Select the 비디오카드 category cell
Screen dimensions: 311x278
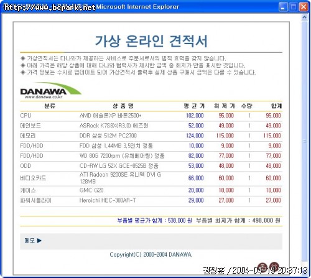(33, 178)
